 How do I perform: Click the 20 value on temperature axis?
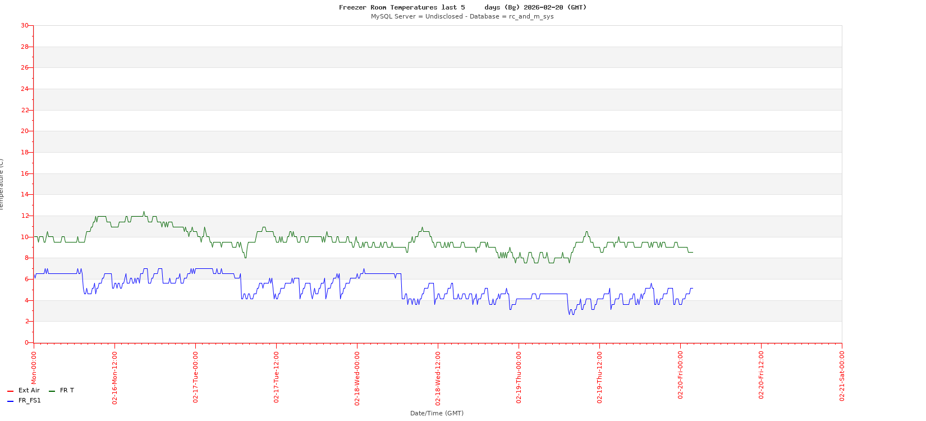(24, 131)
